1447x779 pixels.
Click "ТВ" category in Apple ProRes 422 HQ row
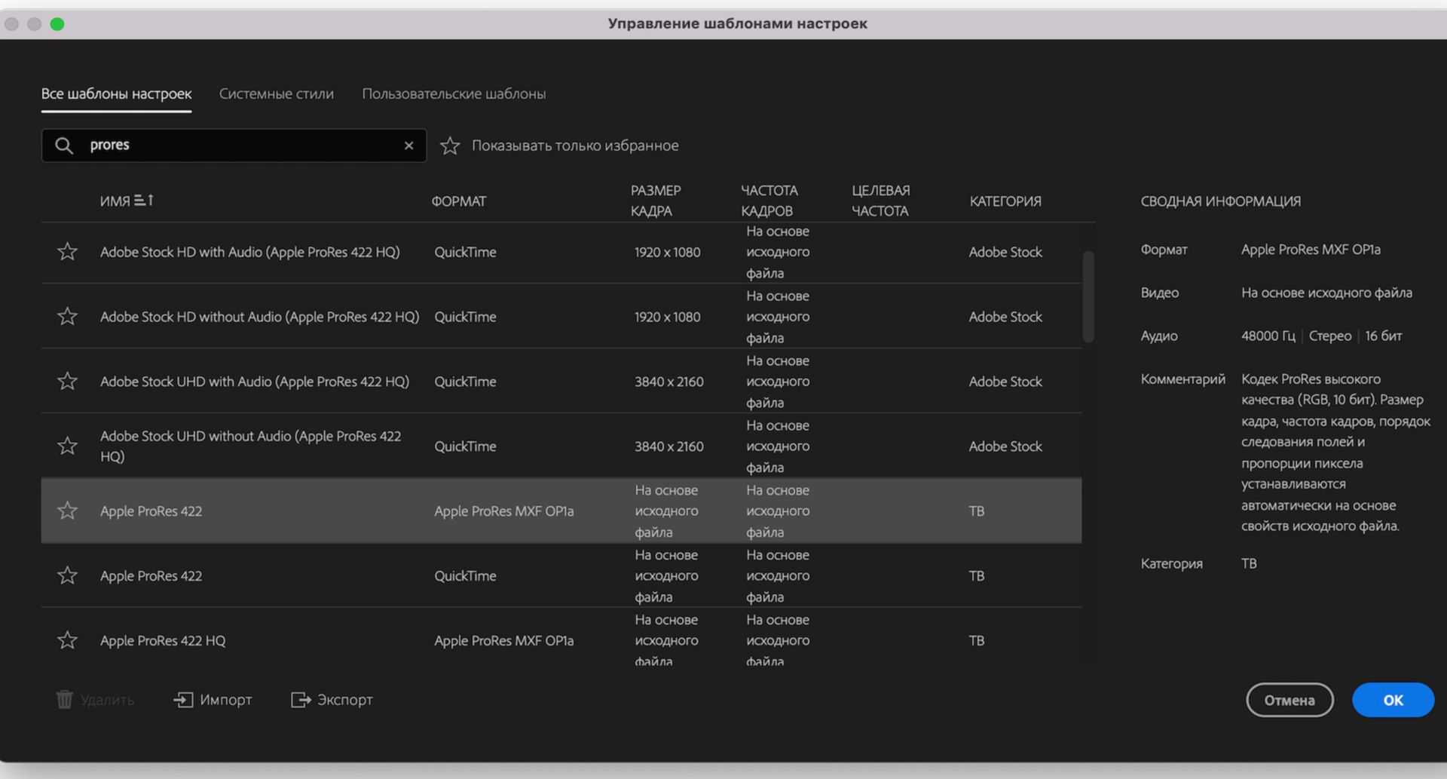977,640
